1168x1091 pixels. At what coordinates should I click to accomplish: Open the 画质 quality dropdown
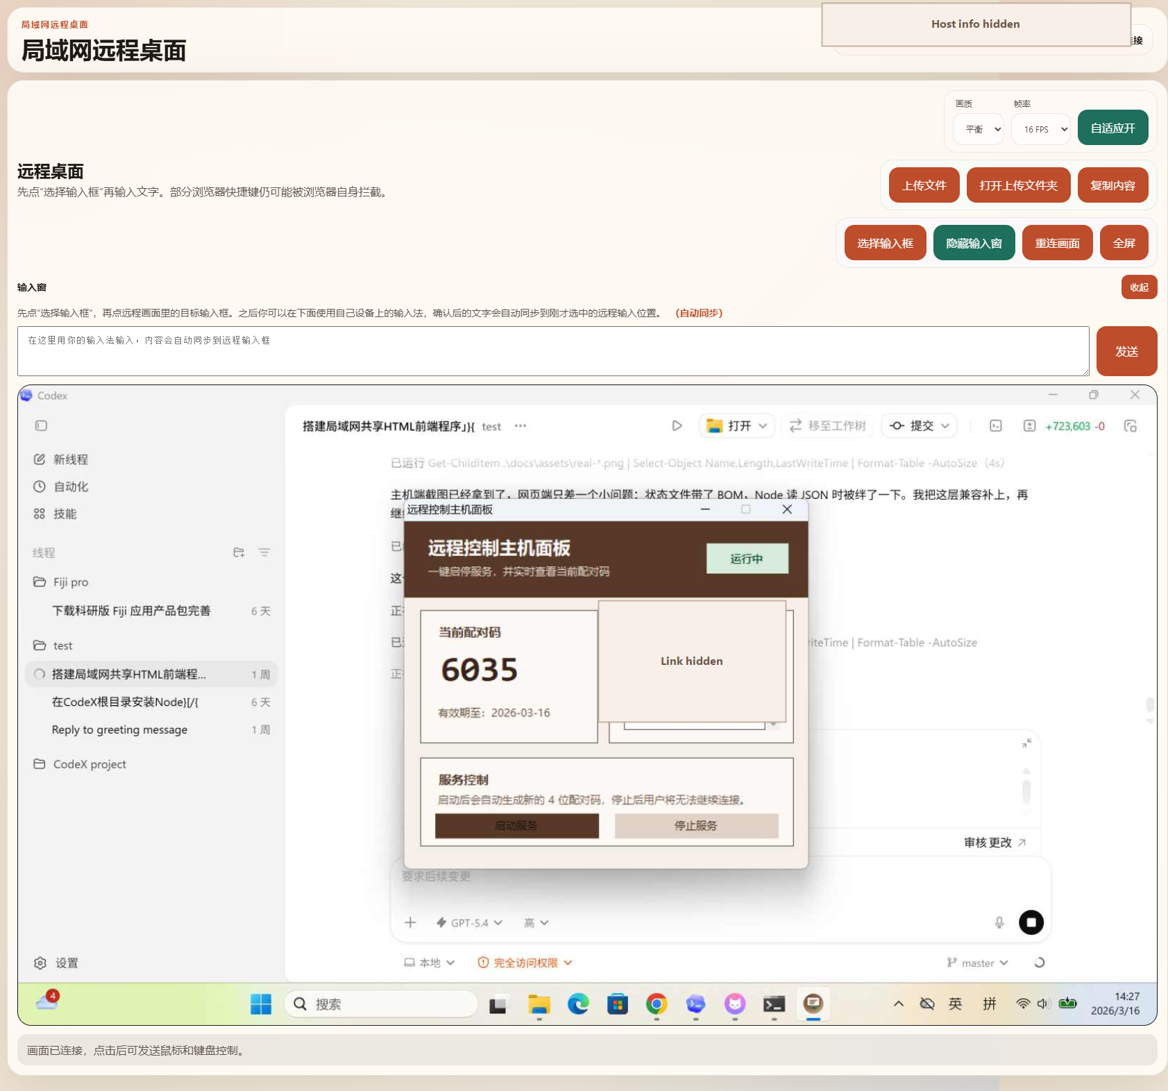click(978, 129)
